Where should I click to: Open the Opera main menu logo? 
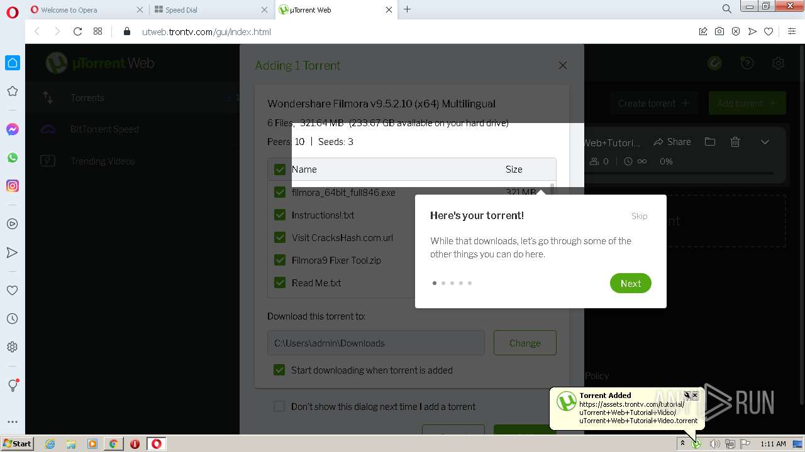coord(12,13)
